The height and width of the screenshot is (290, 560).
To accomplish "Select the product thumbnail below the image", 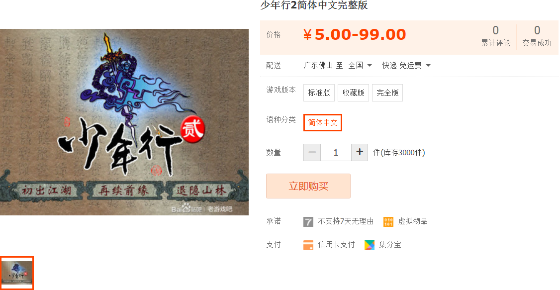I will point(17,273).
